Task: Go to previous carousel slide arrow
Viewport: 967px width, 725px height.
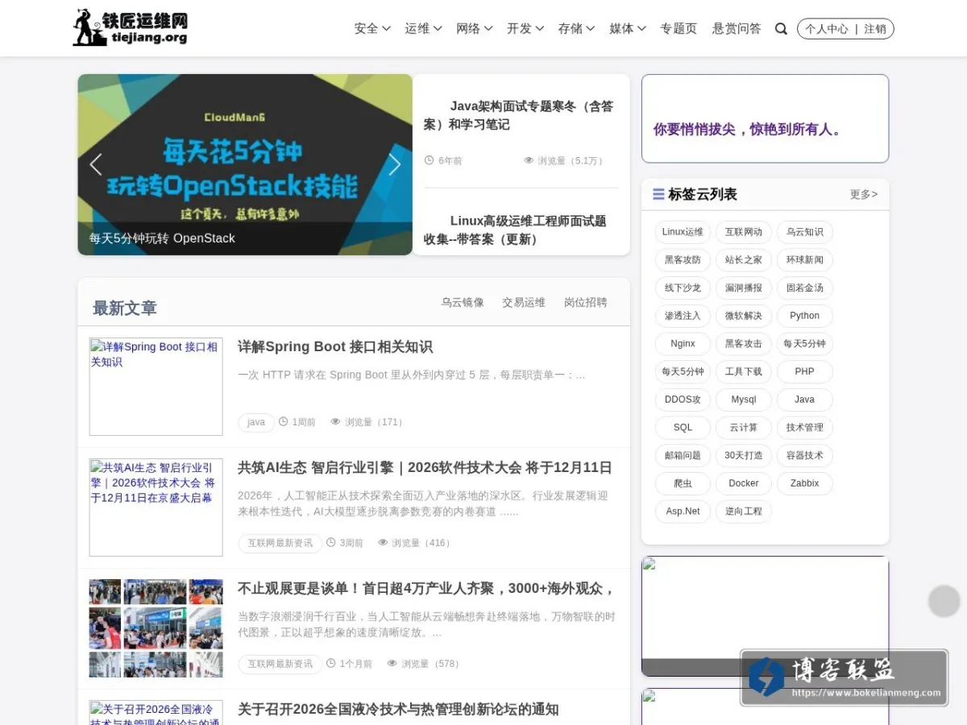Action: click(x=95, y=164)
